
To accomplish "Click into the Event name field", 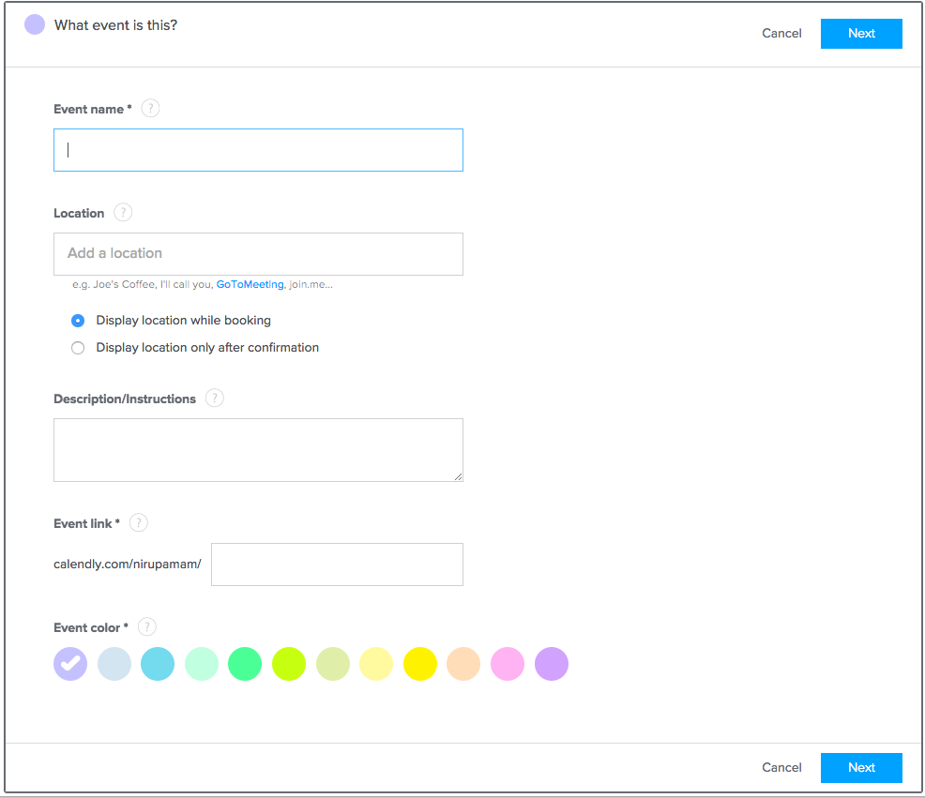I will coord(258,150).
